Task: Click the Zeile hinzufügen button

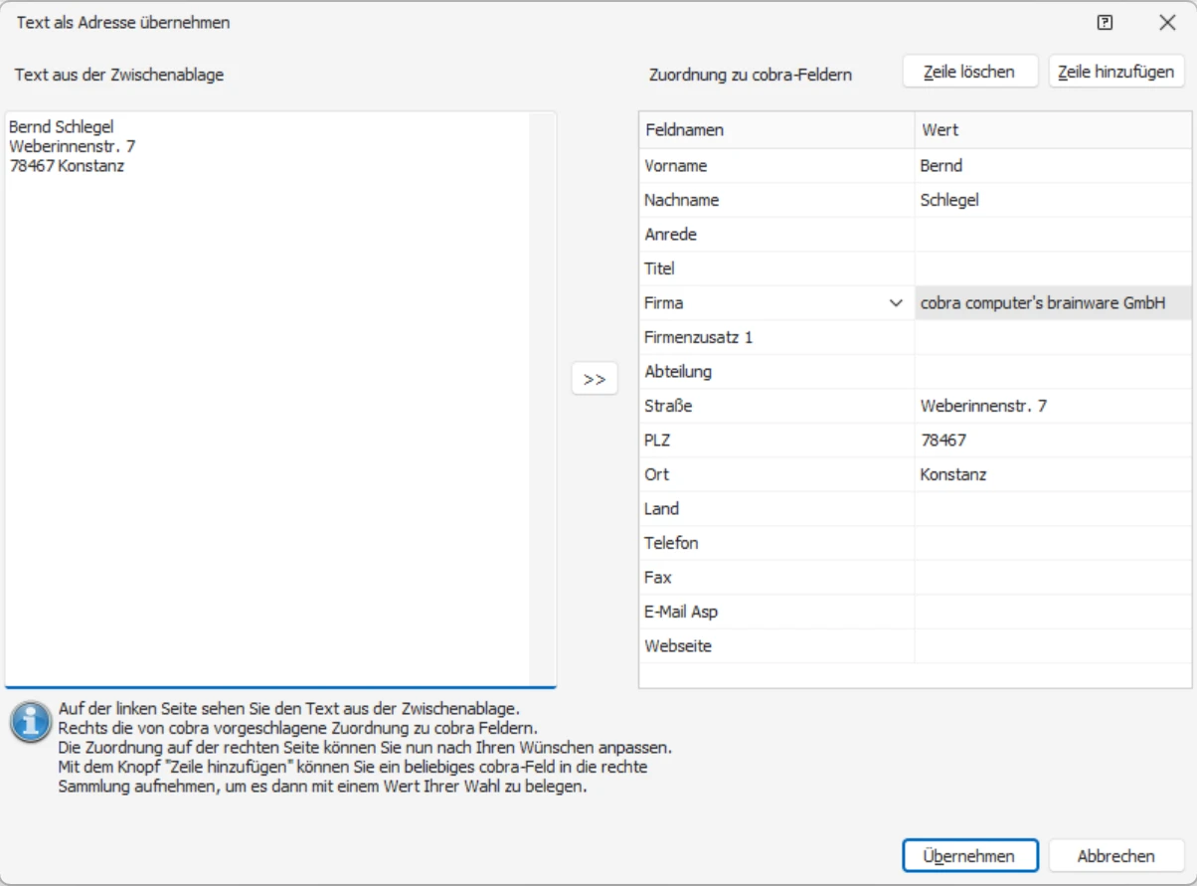Action: coord(1115,72)
